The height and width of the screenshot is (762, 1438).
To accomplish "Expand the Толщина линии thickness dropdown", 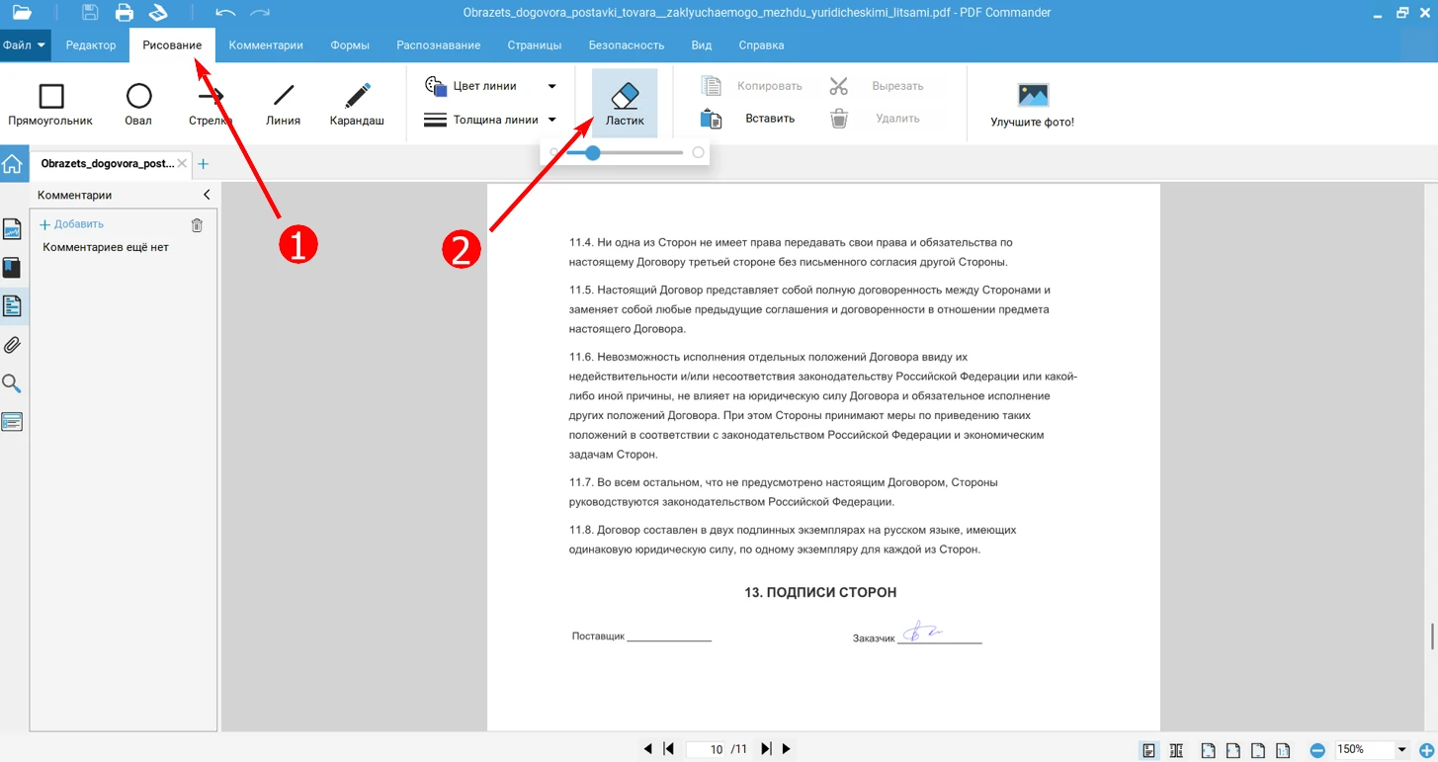I will point(551,120).
